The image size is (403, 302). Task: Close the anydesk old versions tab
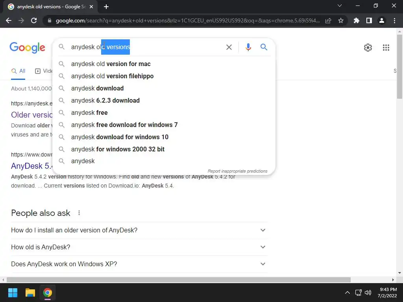click(x=91, y=7)
